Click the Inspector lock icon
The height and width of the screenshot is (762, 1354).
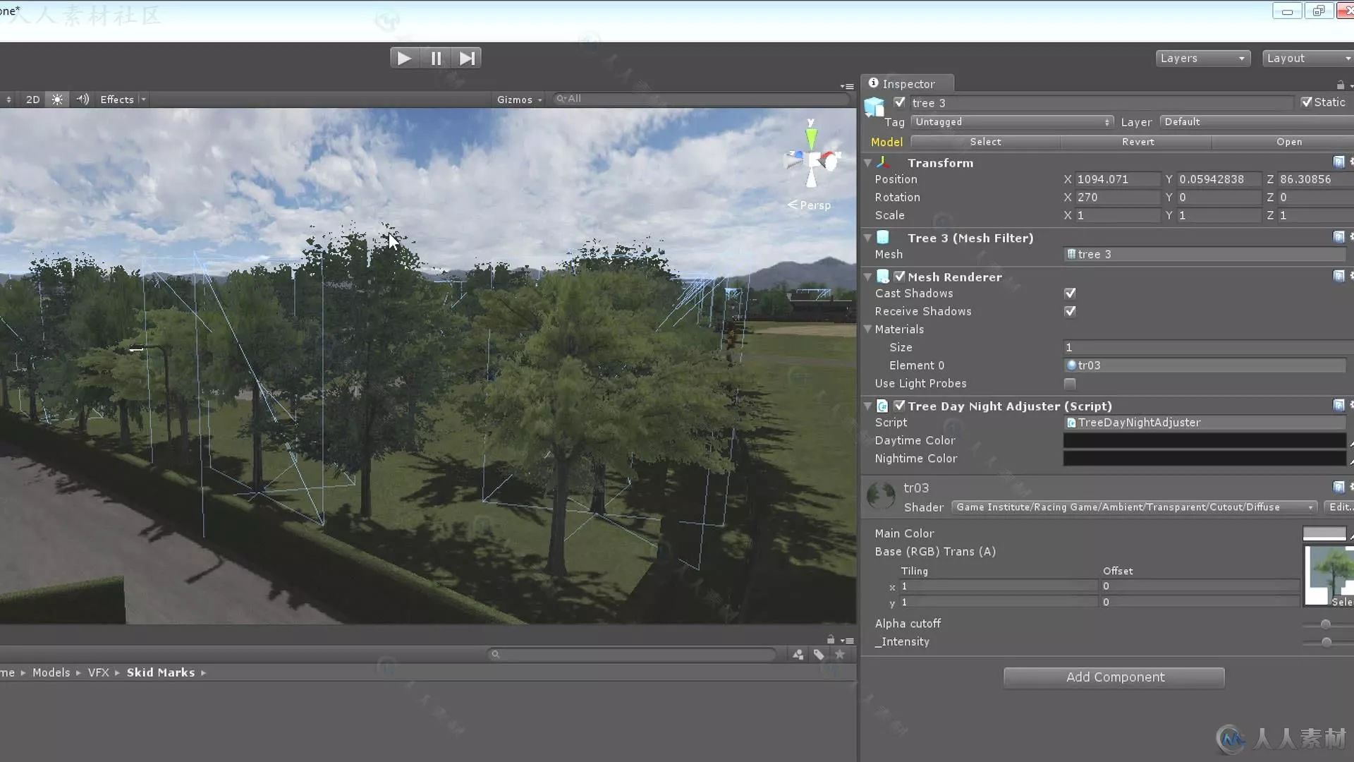1340,85
